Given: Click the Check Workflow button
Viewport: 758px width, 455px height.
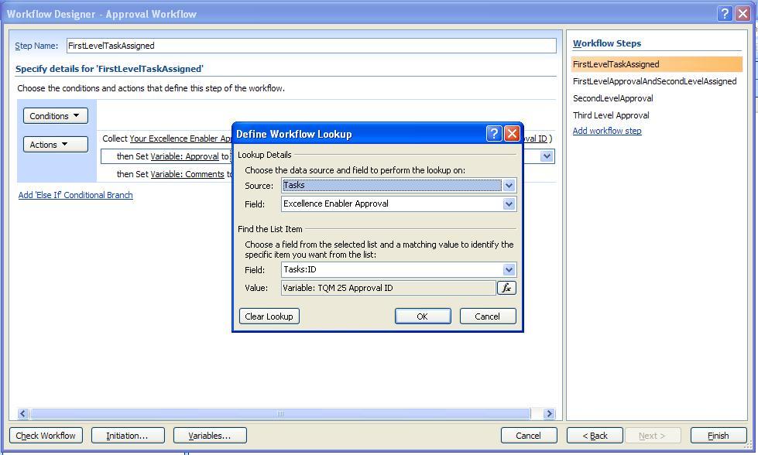Looking at the screenshot, I should 46,435.
